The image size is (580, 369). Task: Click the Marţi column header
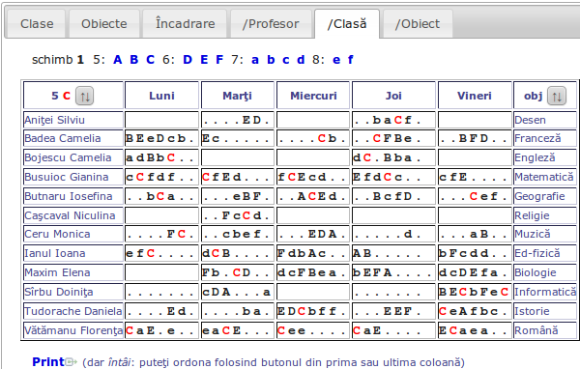point(237,96)
